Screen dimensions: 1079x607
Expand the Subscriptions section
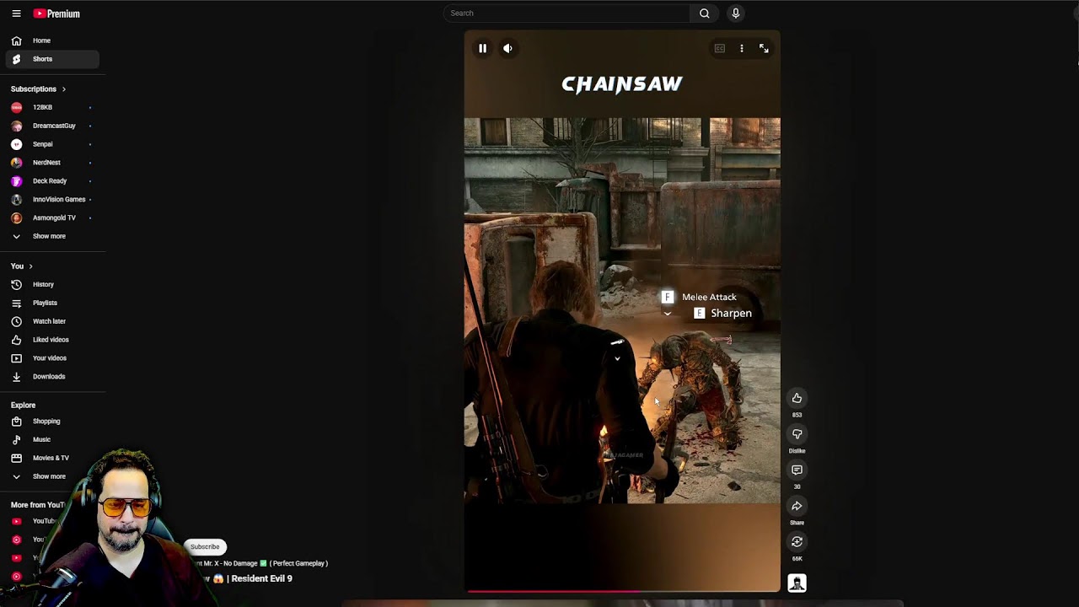coord(38,89)
